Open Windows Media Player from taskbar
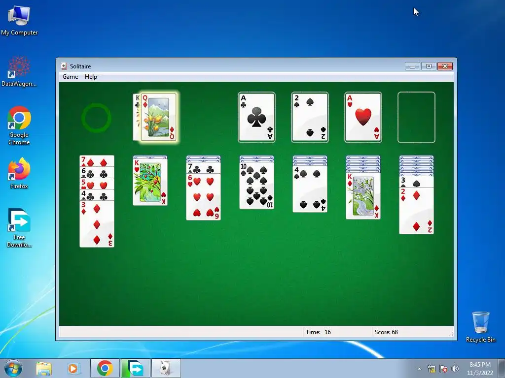505x378 pixels. tap(73, 369)
